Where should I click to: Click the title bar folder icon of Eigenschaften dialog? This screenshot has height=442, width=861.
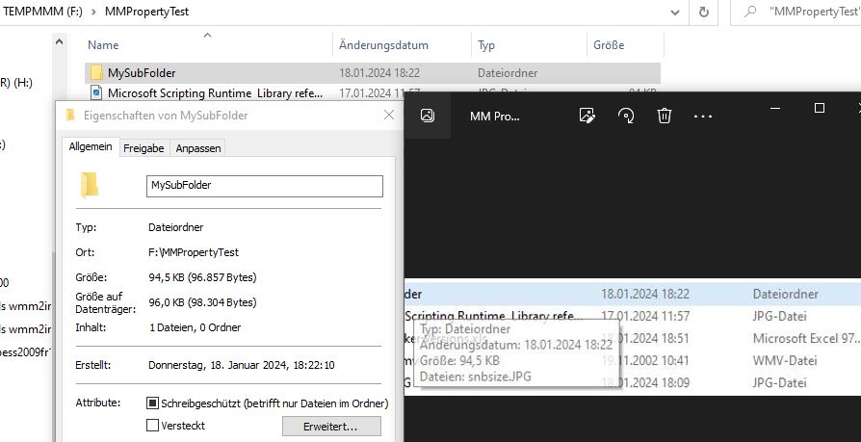point(69,116)
